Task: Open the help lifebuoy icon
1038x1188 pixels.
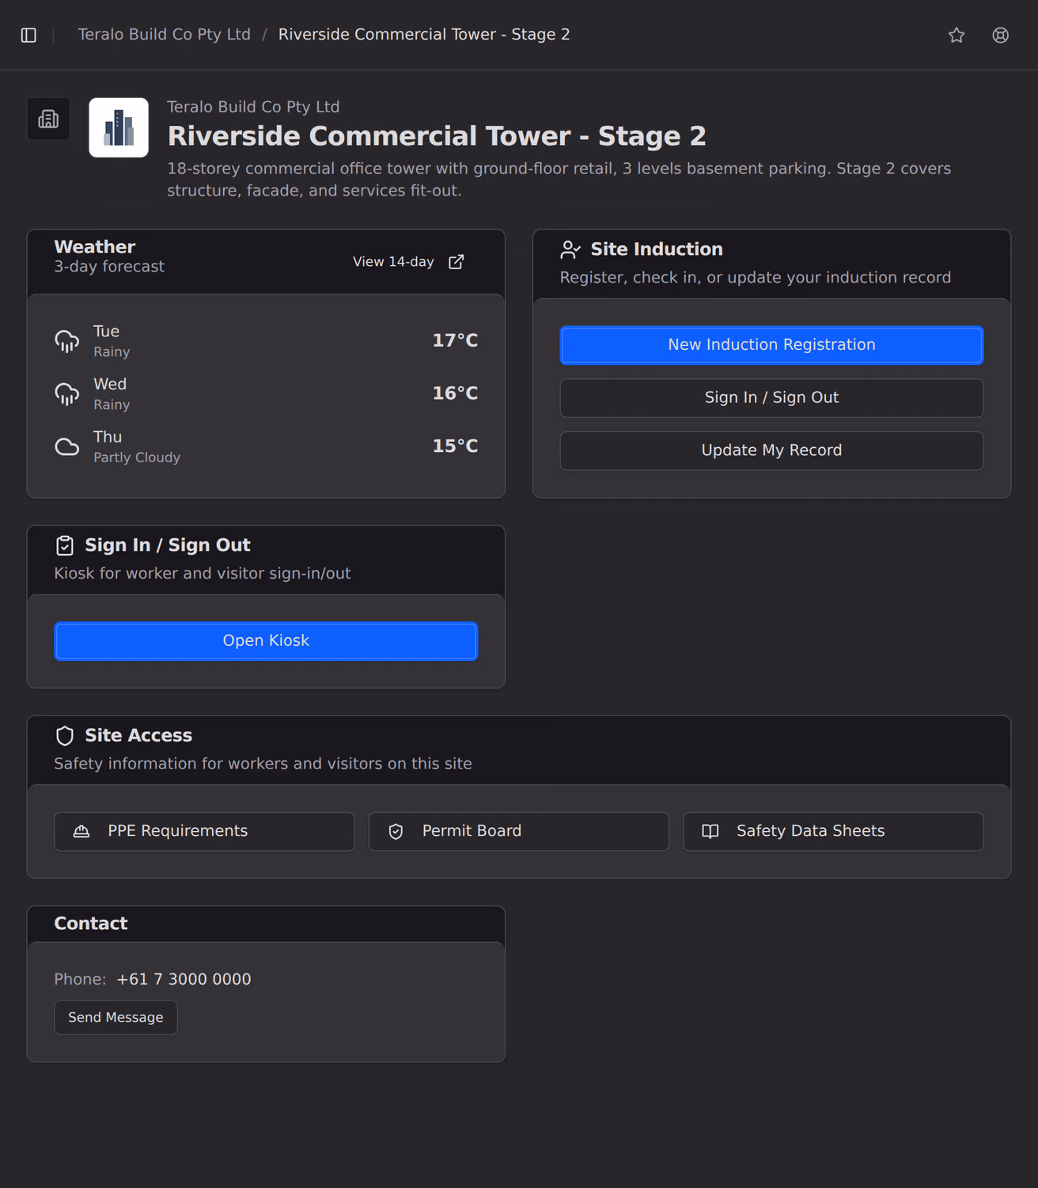Action: click(x=1001, y=35)
